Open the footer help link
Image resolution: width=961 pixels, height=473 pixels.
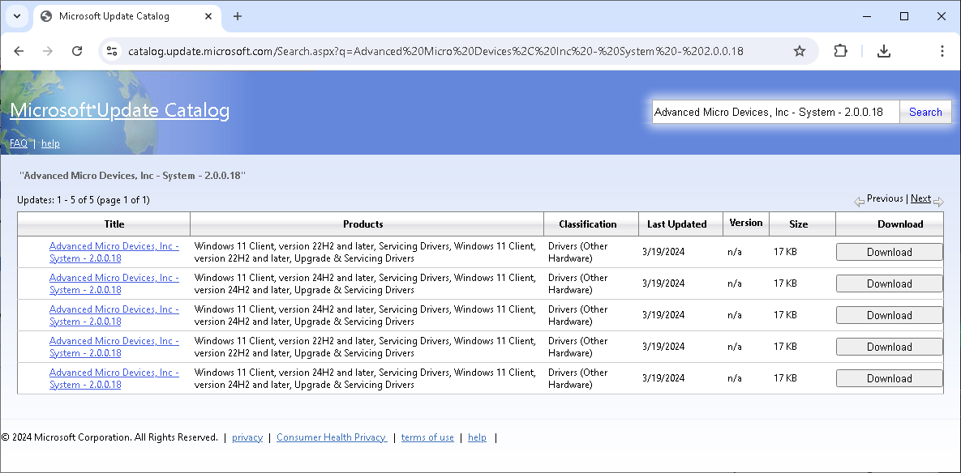pyautogui.click(x=477, y=437)
